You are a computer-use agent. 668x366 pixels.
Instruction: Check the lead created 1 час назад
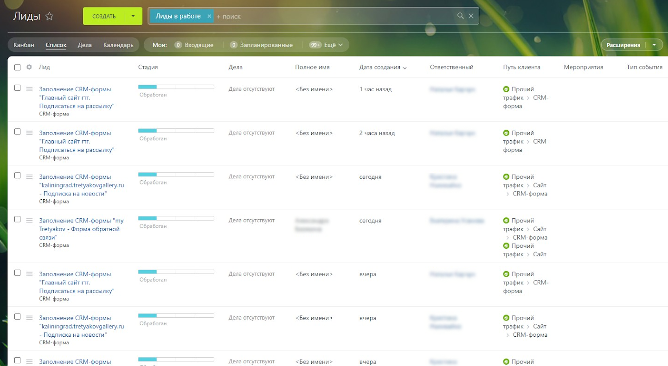pos(18,88)
